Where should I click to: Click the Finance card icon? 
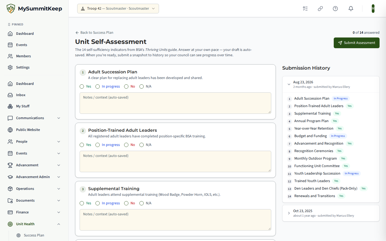coord(10,212)
